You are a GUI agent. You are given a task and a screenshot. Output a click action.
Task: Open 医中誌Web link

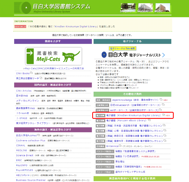[x=22, y=96]
